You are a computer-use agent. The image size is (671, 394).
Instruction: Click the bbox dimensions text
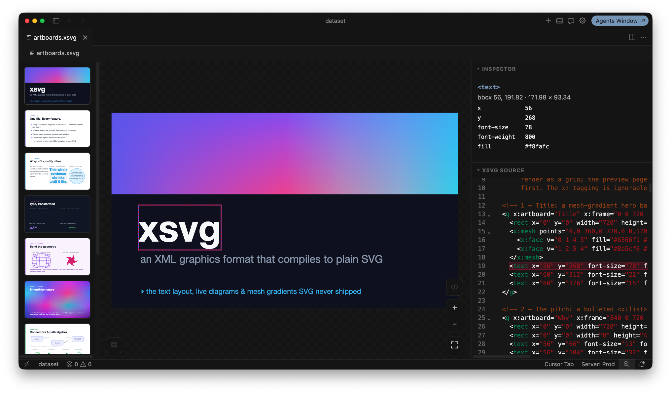coord(524,98)
